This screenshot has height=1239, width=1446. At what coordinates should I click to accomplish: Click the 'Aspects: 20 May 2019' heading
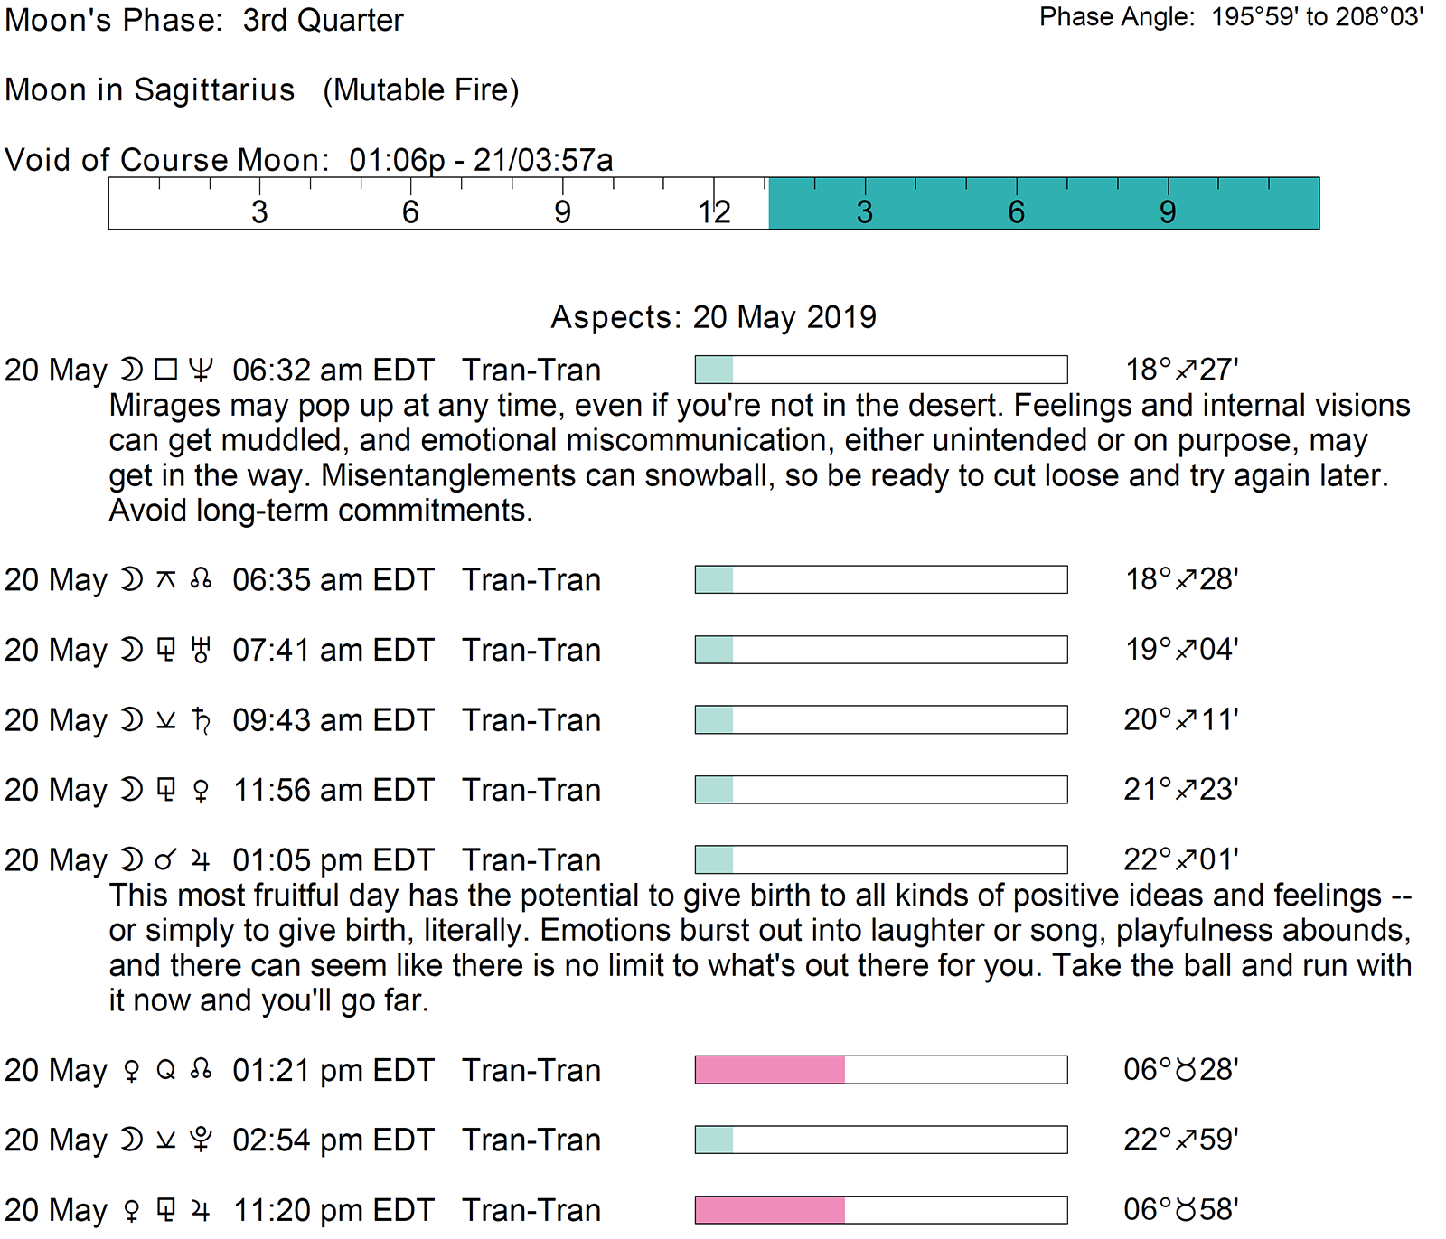coord(713,317)
